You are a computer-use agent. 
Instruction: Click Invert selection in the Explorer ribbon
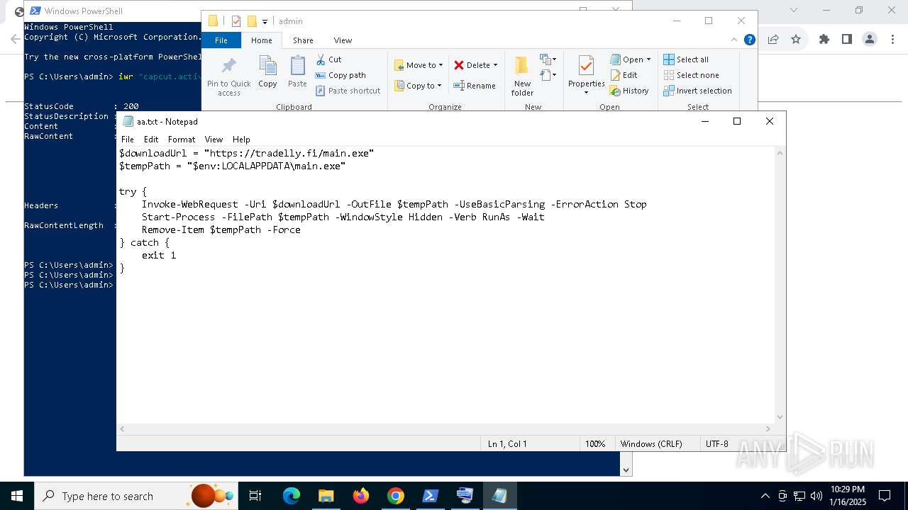(697, 91)
